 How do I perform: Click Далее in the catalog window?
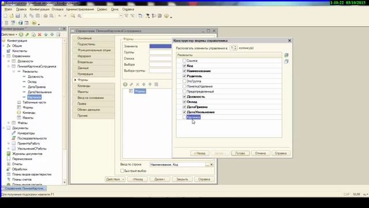(x=160, y=179)
